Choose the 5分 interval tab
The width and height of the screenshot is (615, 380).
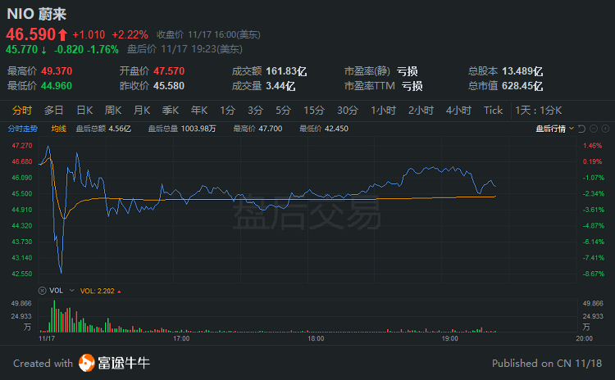click(283, 111)
